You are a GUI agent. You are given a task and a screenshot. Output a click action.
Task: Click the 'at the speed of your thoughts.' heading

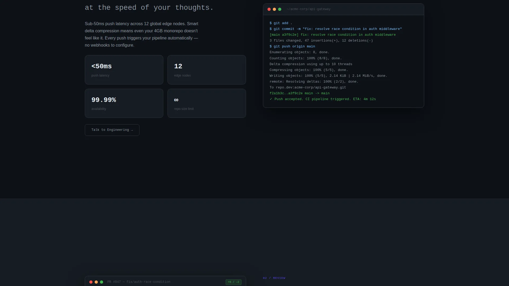coord(149,8)
